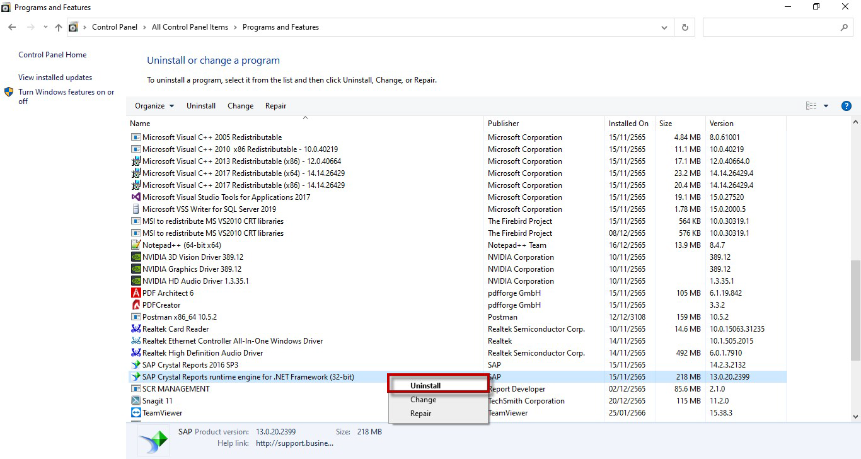Open address bar history dropdown
Image resolution: width=861 pixels, height=459 pixels.
pyautogui.click(x=664, y=28)
